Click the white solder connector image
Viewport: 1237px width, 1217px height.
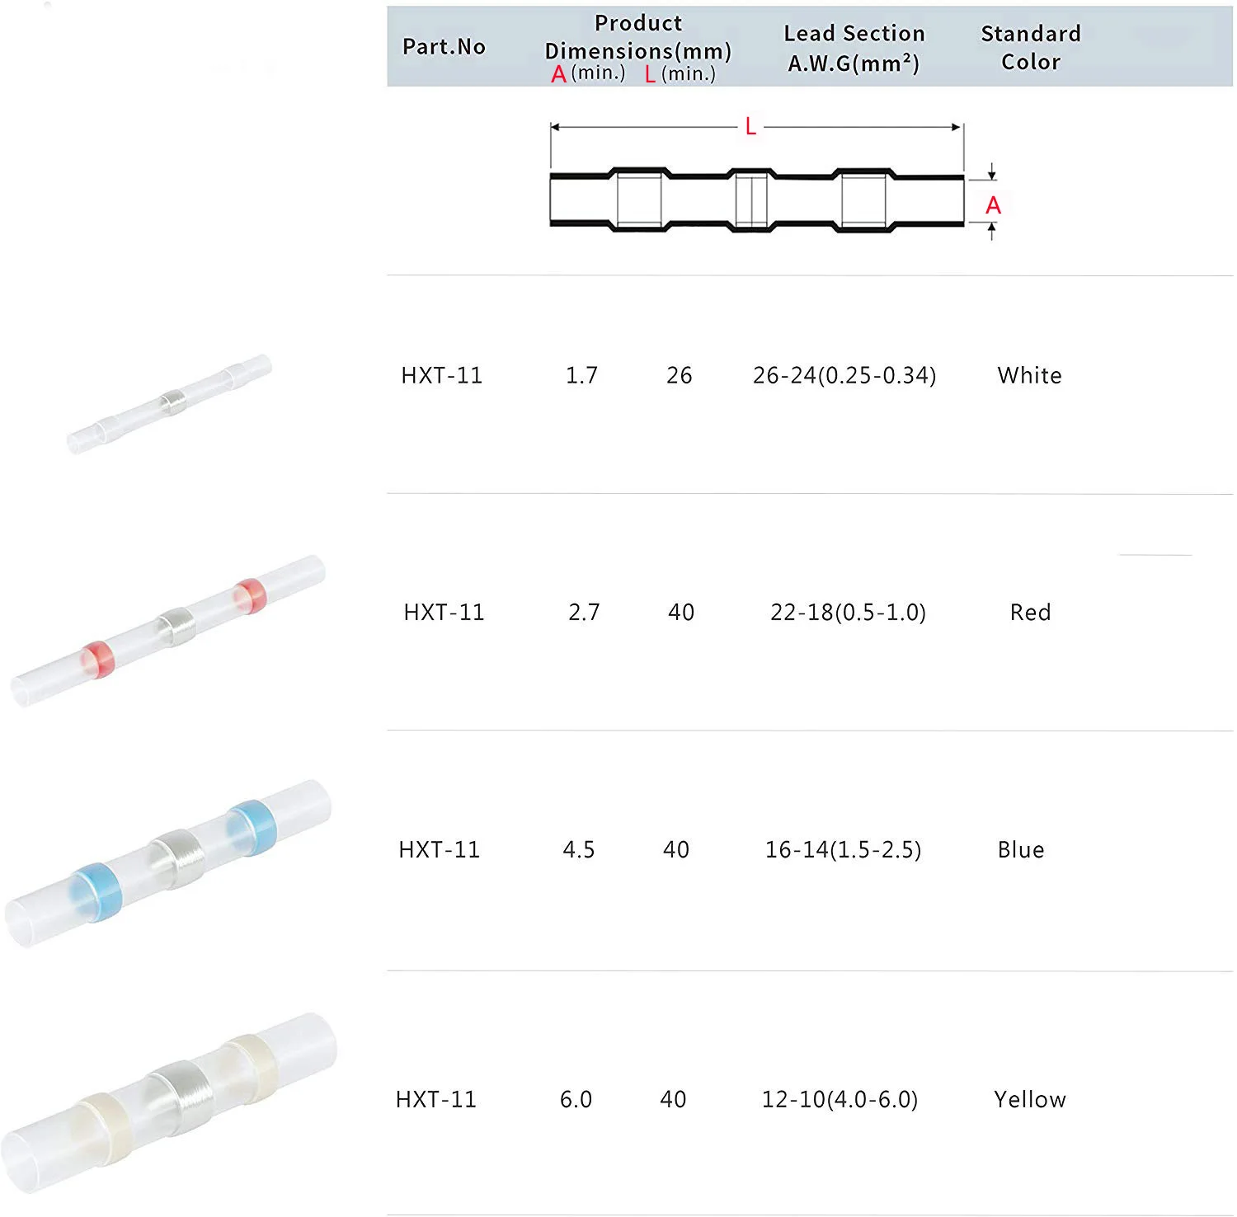[x=170, y=403]
